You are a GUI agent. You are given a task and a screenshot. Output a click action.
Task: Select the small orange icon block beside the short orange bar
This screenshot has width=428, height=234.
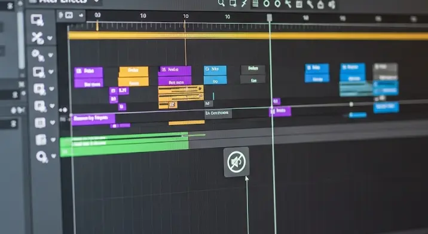[173, 105]
